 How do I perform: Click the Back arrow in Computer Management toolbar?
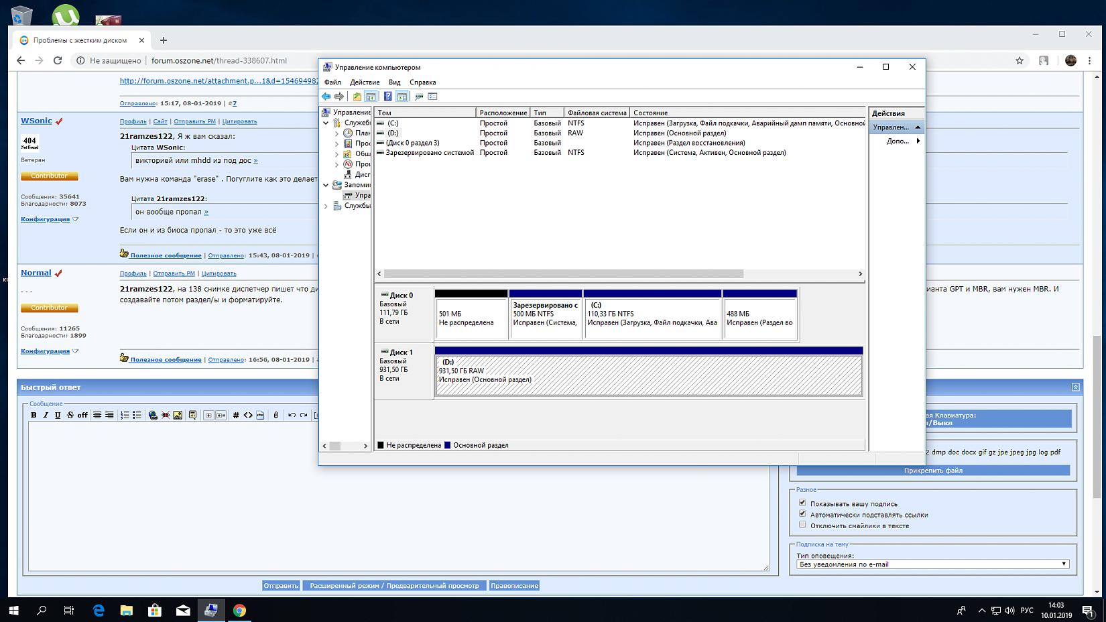pos(326,97)
